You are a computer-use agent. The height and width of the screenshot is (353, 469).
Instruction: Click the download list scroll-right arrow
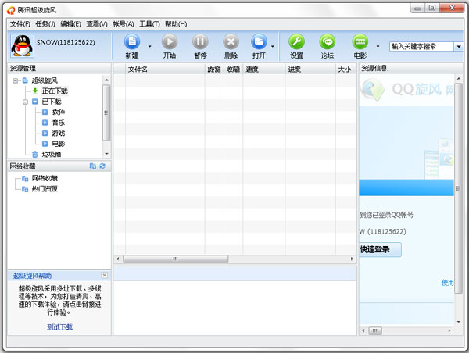(x=352, y=259)
